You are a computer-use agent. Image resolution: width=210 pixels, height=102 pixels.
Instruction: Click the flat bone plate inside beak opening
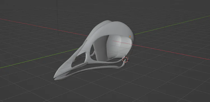click(x=80, y=65)
